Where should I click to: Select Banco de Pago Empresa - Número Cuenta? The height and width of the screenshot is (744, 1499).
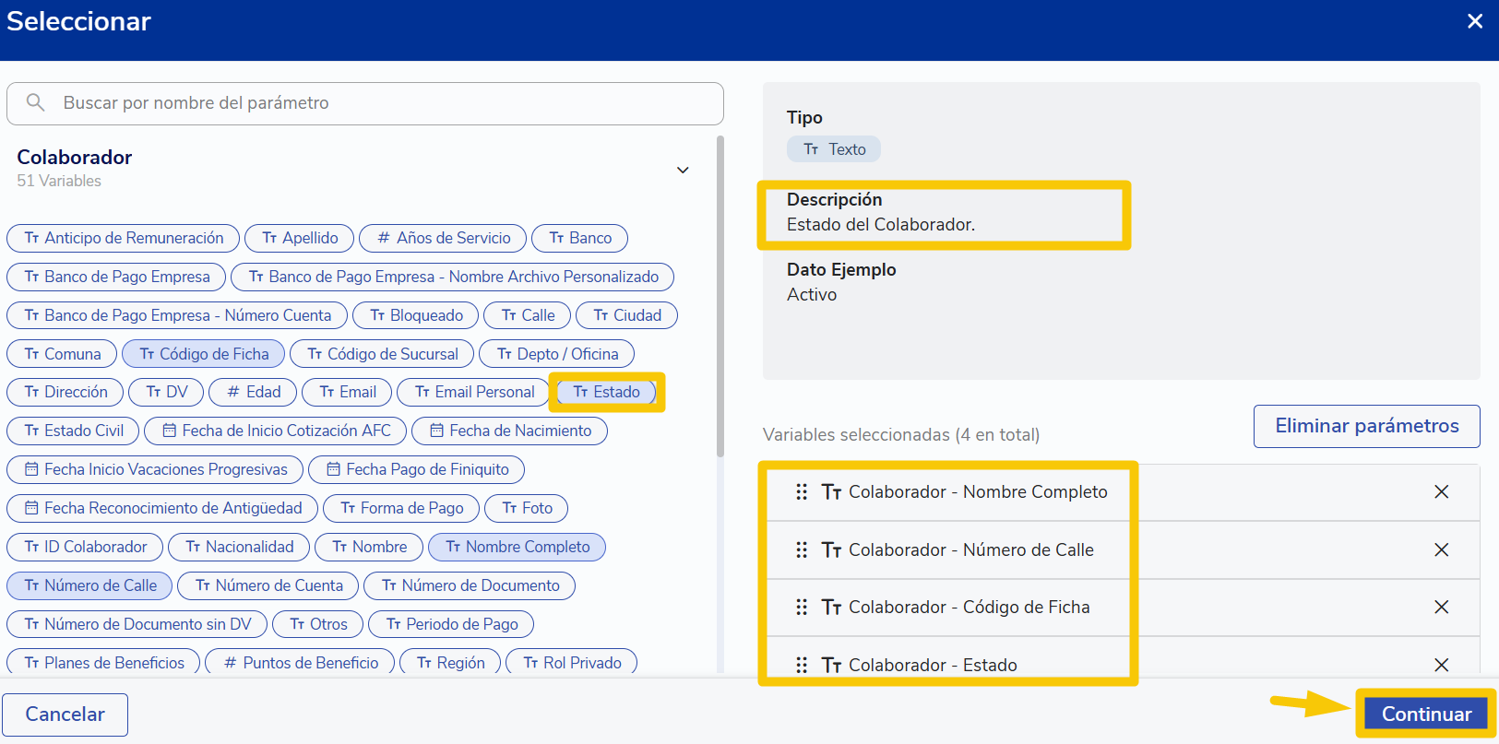click(177, 315)
